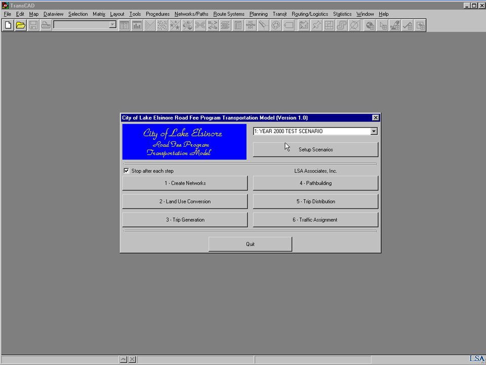The width and height of the screenshot is (486, 365).
Task: Click the tag label toolbar icon
Action: pos(289,25)
